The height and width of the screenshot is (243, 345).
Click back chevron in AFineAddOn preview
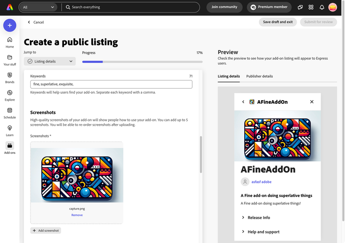coord(243,102)
